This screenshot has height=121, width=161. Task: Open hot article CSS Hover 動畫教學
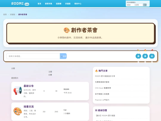coord(103,88)
